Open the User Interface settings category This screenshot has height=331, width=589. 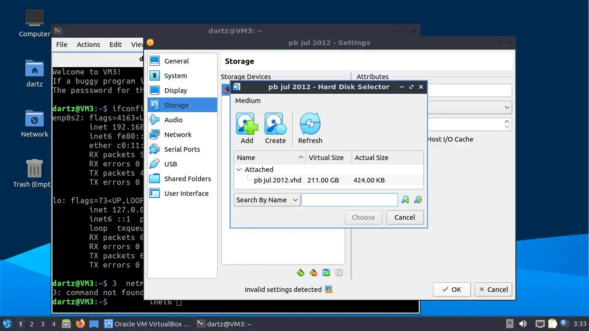click(x=182, y=194)
